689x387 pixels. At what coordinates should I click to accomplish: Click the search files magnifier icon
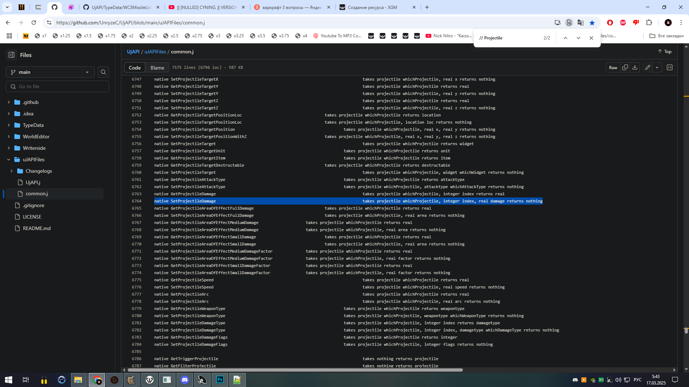103,72
